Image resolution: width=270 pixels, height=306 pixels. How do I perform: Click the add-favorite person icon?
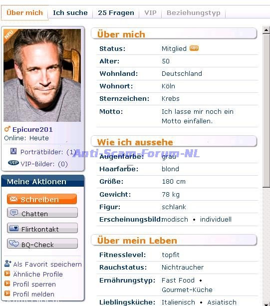pos(7,264)
